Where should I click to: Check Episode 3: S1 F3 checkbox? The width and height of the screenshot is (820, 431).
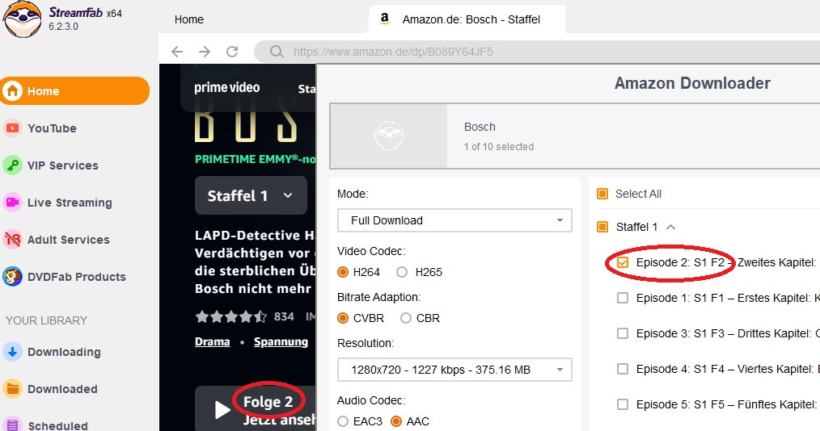click(x=623, y=333)
